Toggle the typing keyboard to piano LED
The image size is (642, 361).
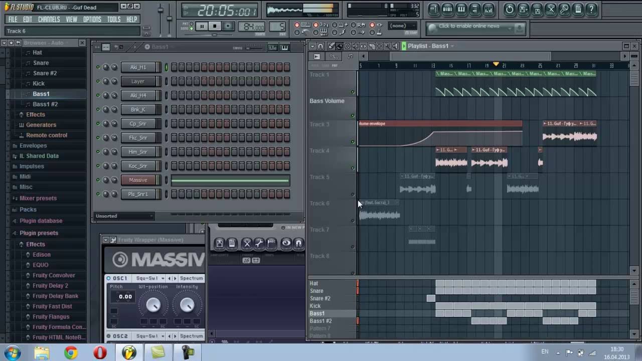[x=297, y=25]
